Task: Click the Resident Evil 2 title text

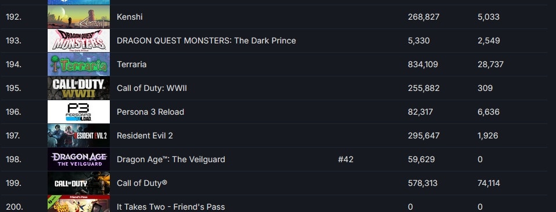Action: [145, 136]
